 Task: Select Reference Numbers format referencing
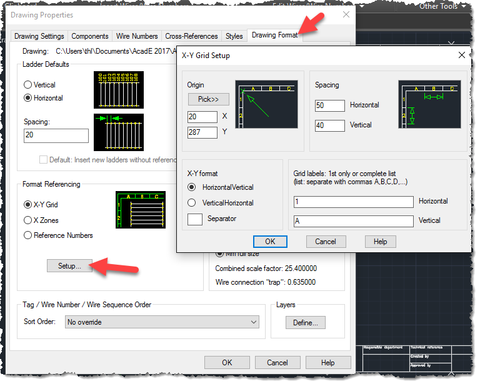(58, 235)
